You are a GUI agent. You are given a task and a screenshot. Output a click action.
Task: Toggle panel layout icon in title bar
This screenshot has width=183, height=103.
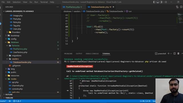click(158, 2)
